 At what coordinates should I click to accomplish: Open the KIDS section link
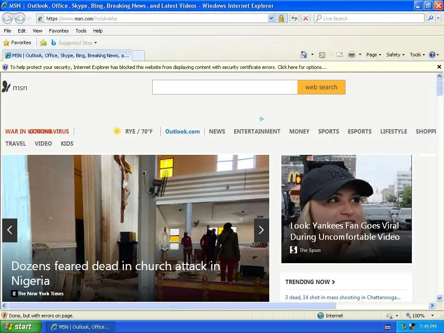[67, 144]
